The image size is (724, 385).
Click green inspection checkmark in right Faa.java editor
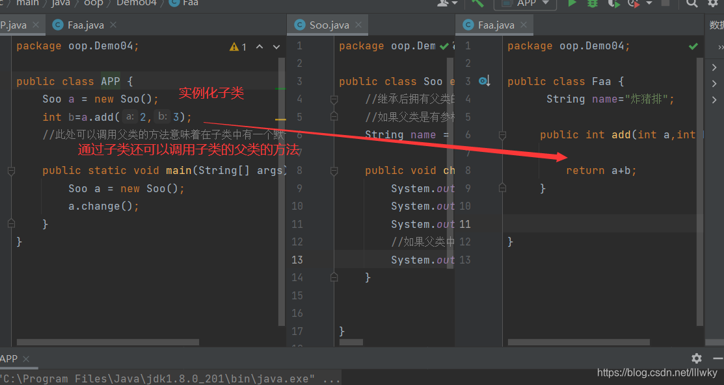693,46
